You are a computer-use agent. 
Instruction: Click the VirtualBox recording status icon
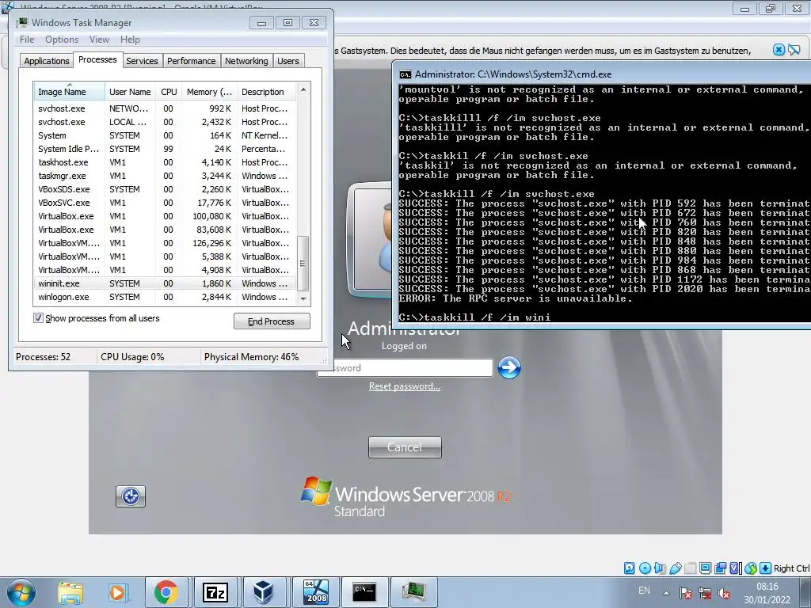pos(720,568)
